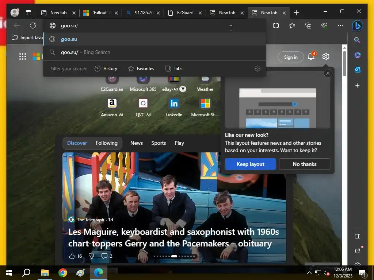The image size is (374, 280).
Task: Select the Following feed tab
Action: (107, 143)
